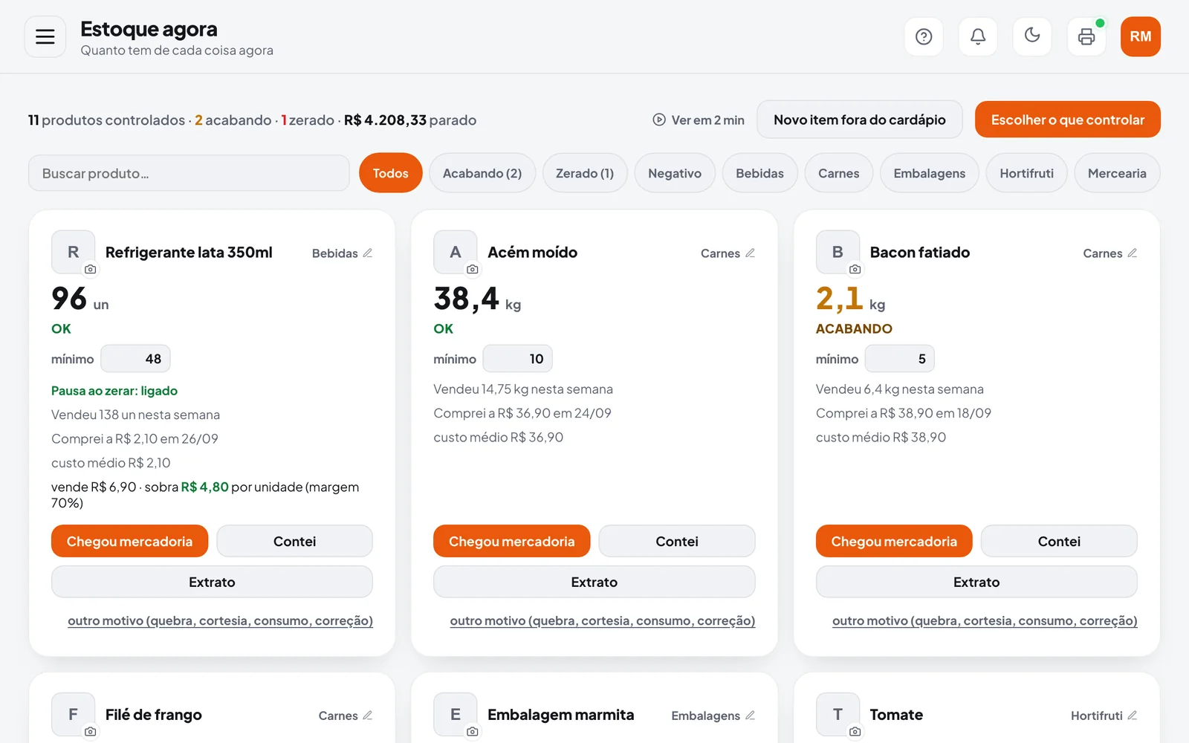This screenshot has height=743, width=1189.
Task: Open the help question-mark icon
Action: click(924, 36)
